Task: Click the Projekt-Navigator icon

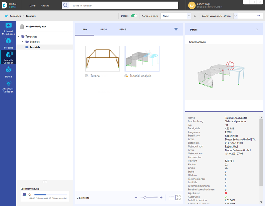Action: point(22,26)
